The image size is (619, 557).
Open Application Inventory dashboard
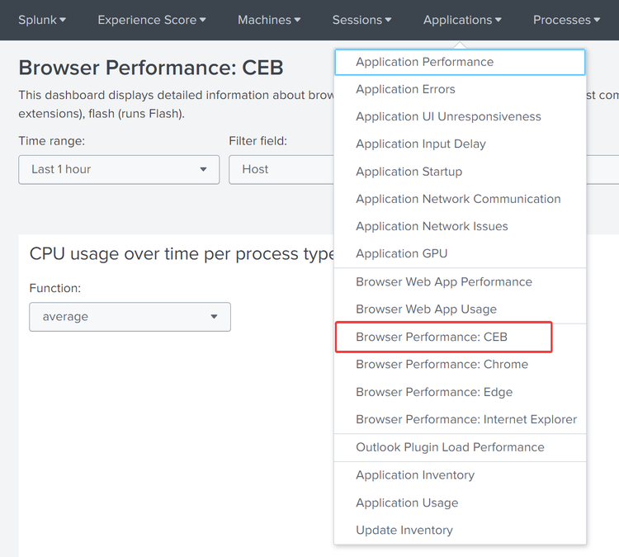pyautogui.click(x=460, y=474)
